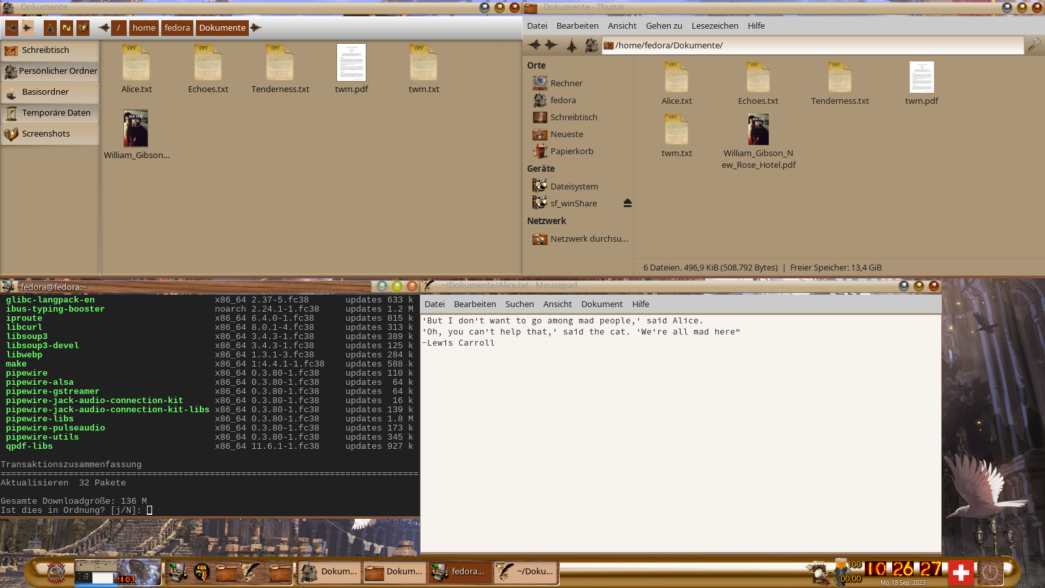Click the bookmark heart toolbar icon

point(82,27)
